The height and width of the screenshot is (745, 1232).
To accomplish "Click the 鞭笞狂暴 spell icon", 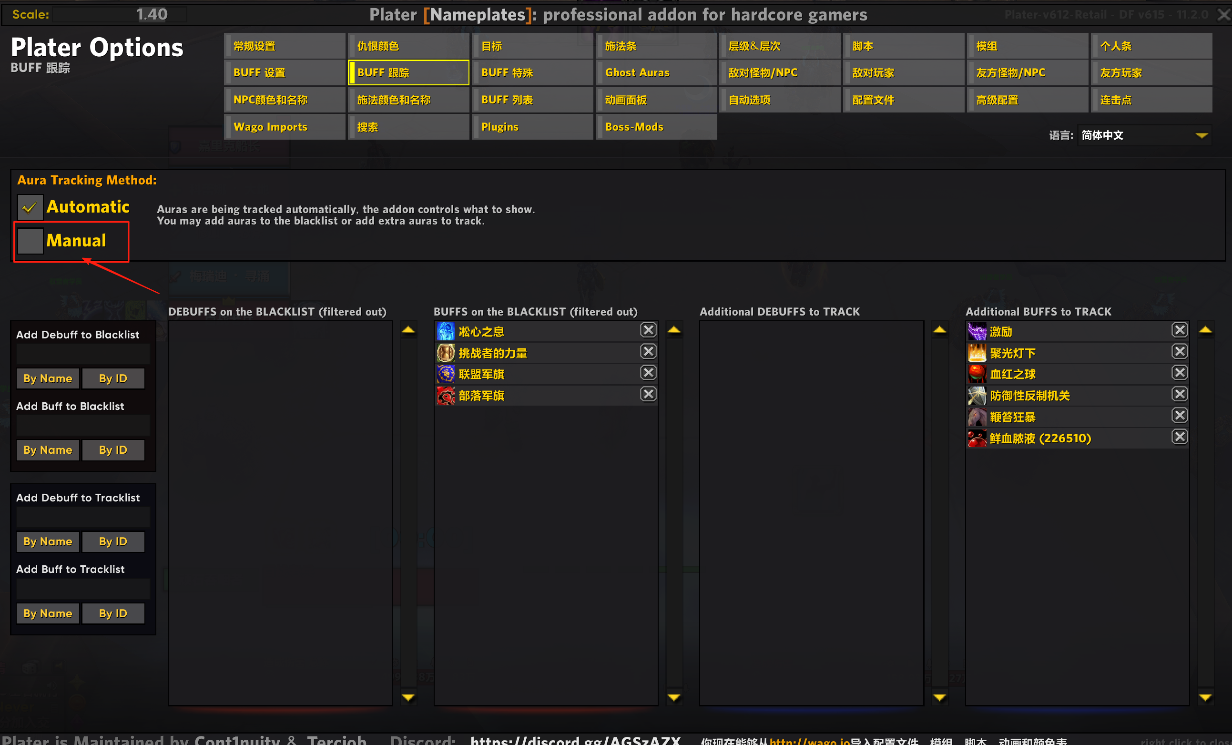I will coord(977,417).
